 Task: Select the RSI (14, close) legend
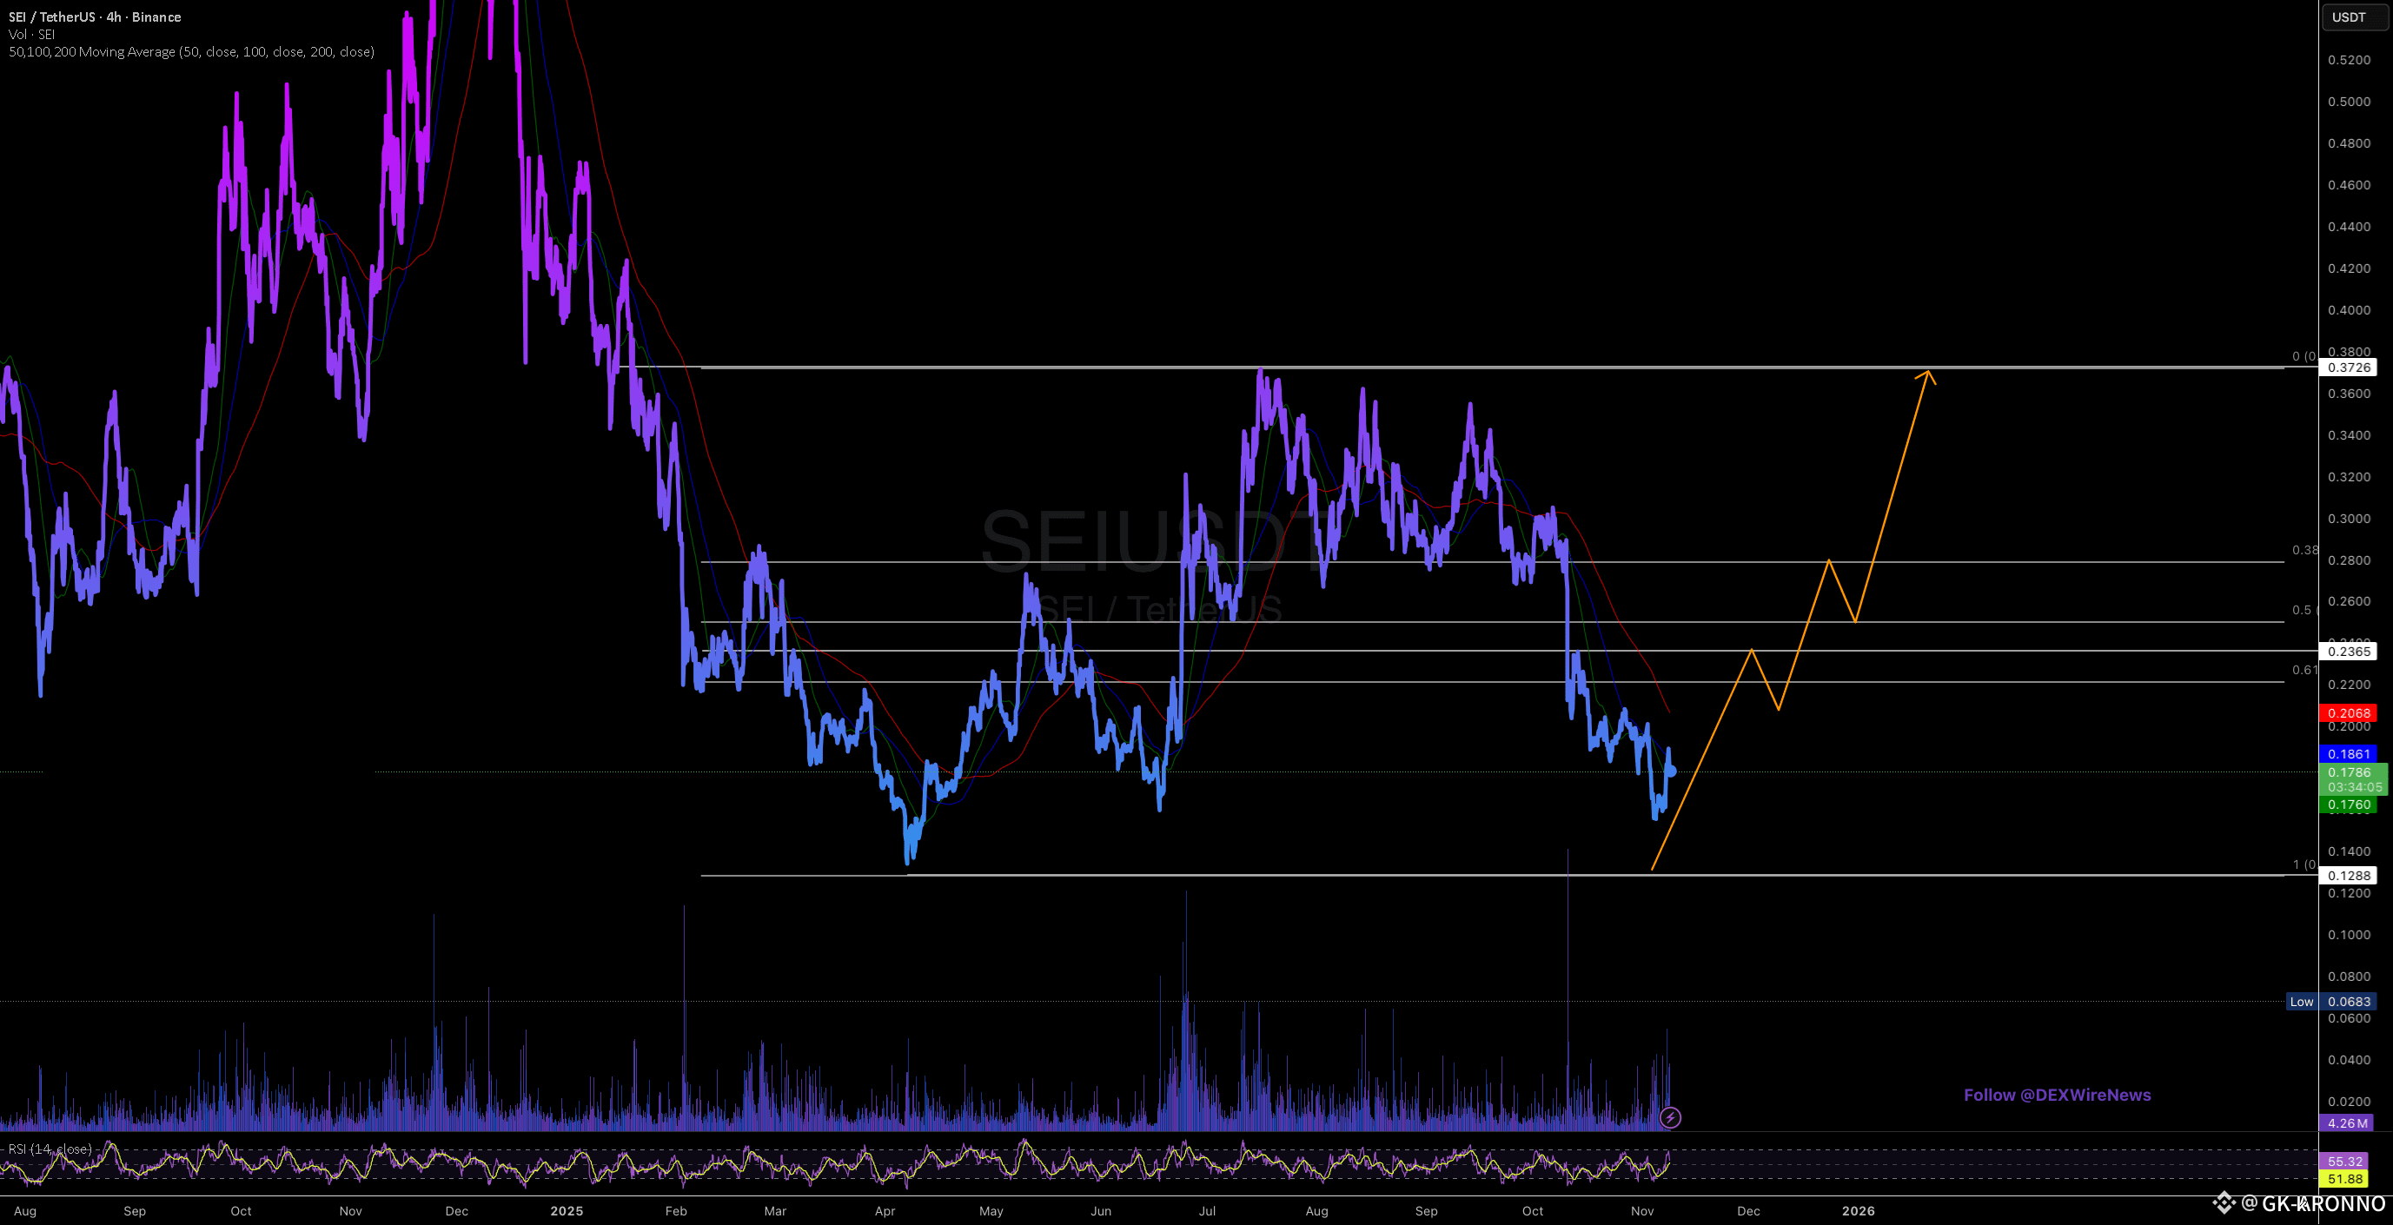(50, 1149)
